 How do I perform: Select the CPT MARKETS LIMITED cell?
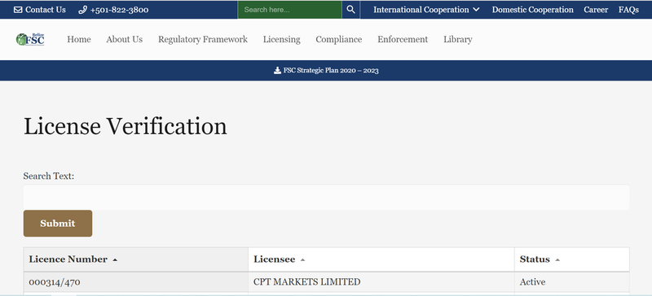381,282
